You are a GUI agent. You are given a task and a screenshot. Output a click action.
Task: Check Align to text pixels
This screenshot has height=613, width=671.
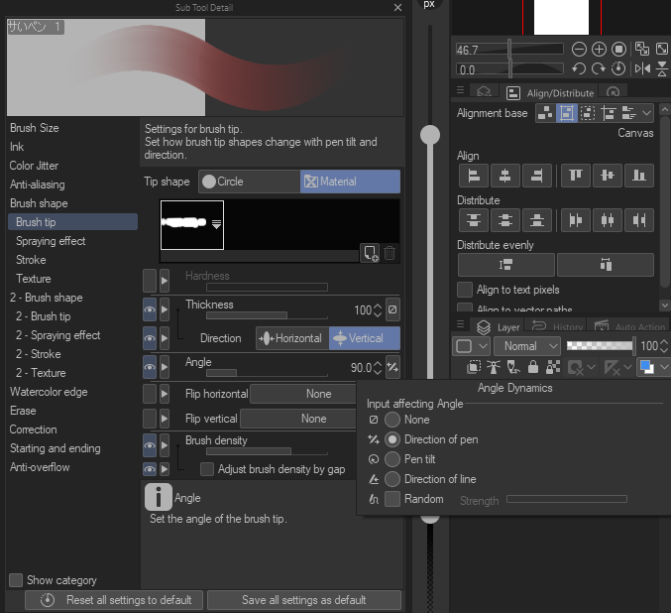[x=465, y=290]
